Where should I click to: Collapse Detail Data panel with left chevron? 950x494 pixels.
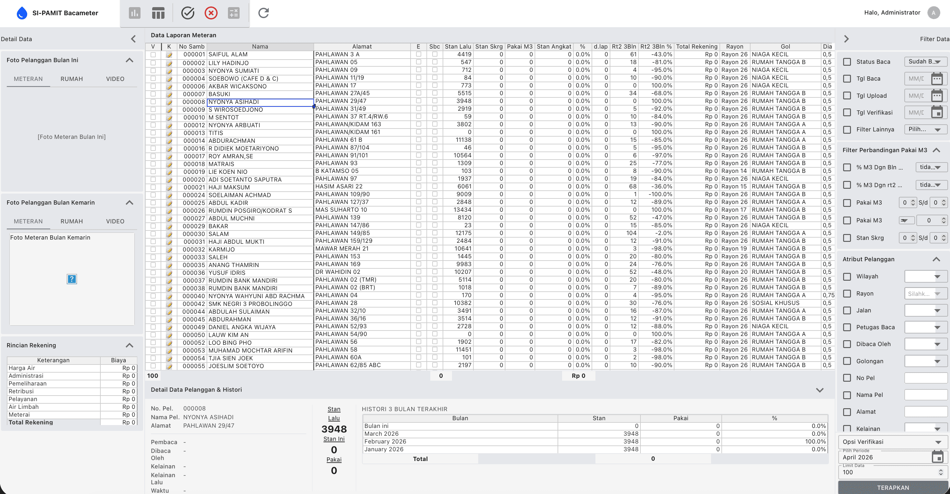(133, 39)
